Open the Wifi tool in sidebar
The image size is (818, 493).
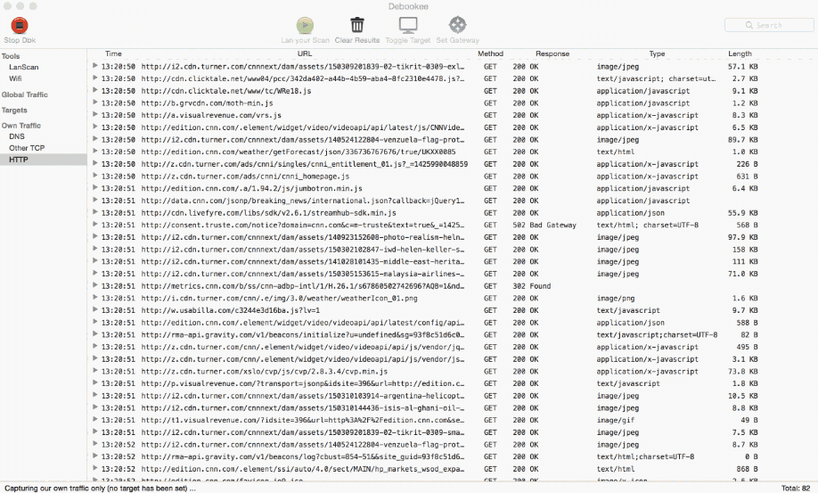(15, 78)
